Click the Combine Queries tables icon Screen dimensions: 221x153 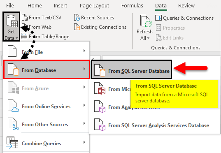[12, 142]
